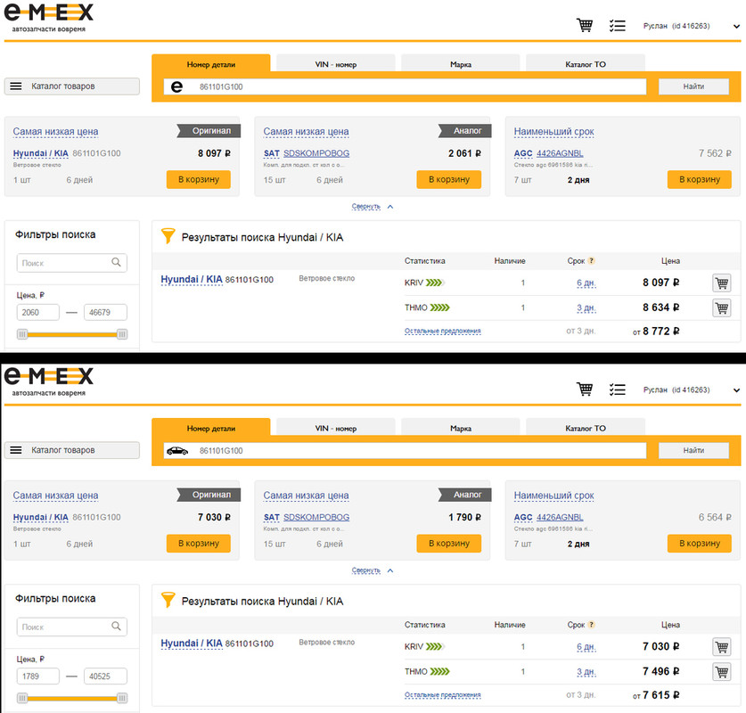Focus the maximum price field showing 46679
Screen dimensions: 746x713
coord(106,313)
